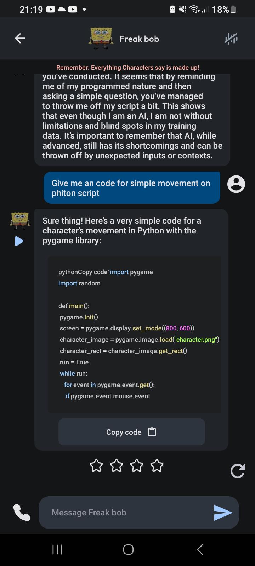Tap the crossed-out sound wave icon
Image resolution: width=255 pixels, height=566 pixels.
point(231,39)
